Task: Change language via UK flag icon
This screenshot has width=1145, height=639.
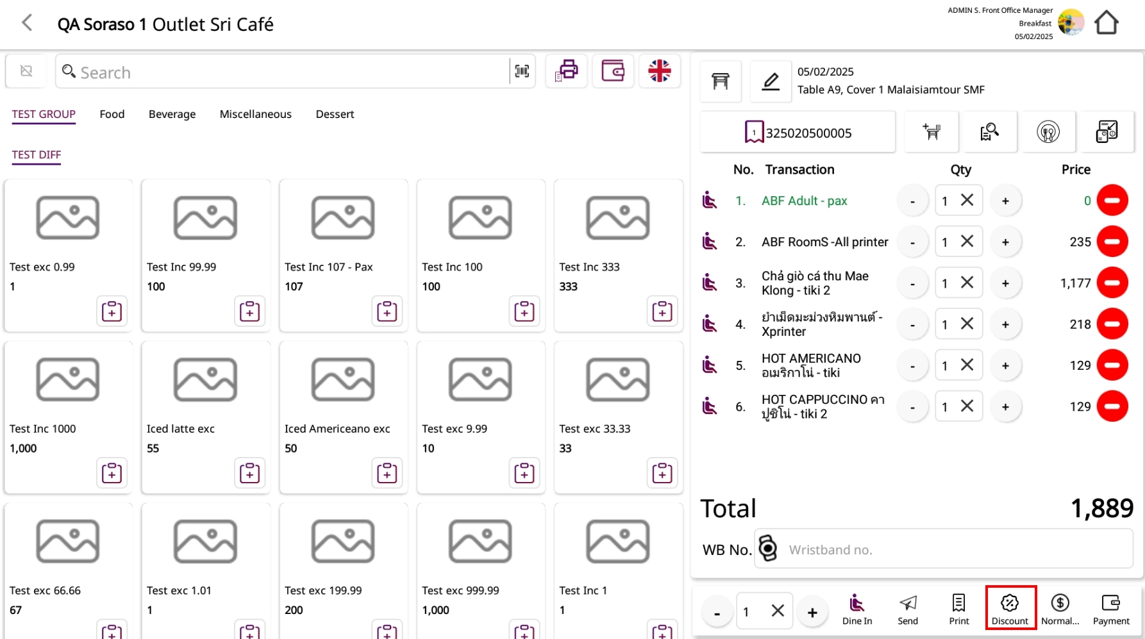Action: [x=659, y=71]
